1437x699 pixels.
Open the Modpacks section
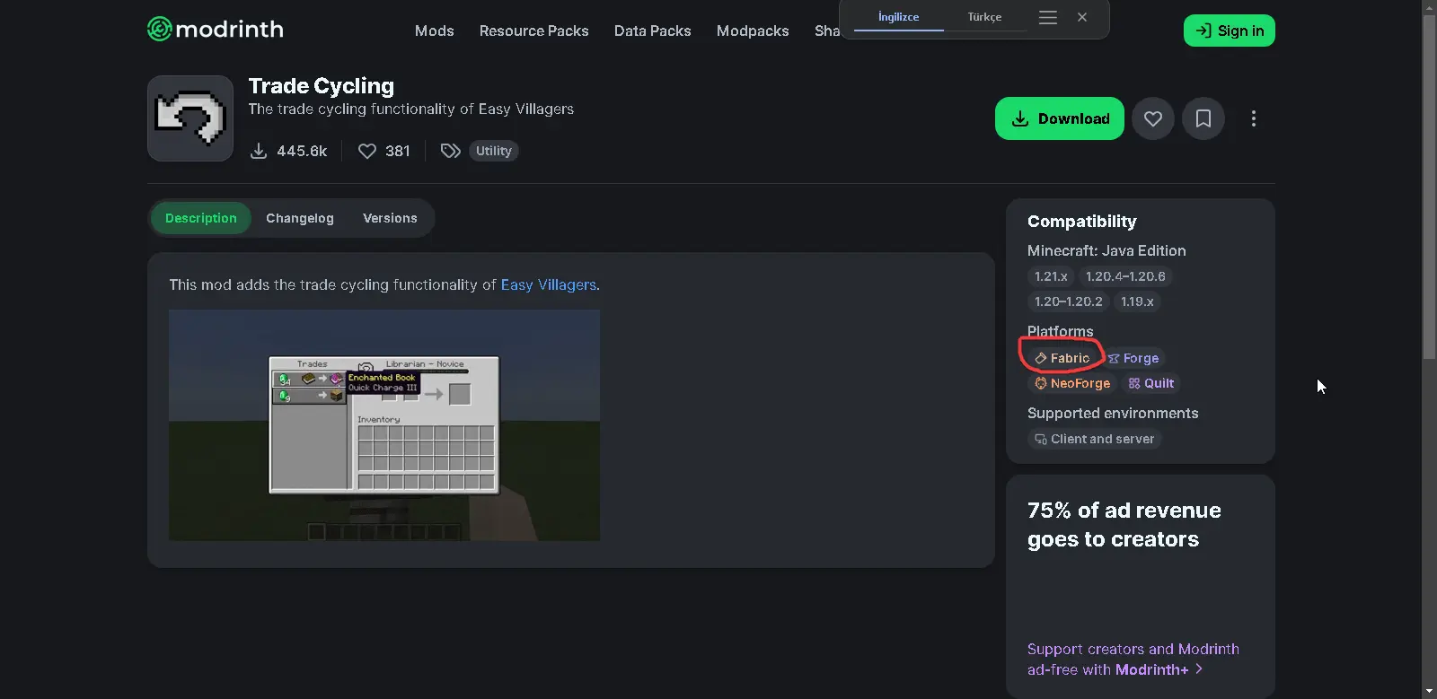[753, 31]
